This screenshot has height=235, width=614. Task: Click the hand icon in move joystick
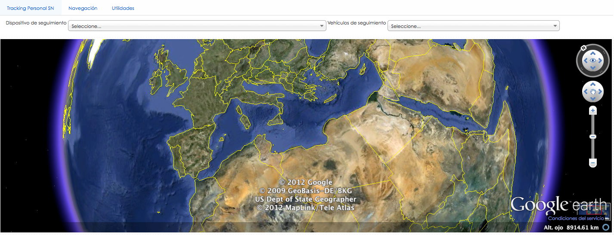coord(593,92)
